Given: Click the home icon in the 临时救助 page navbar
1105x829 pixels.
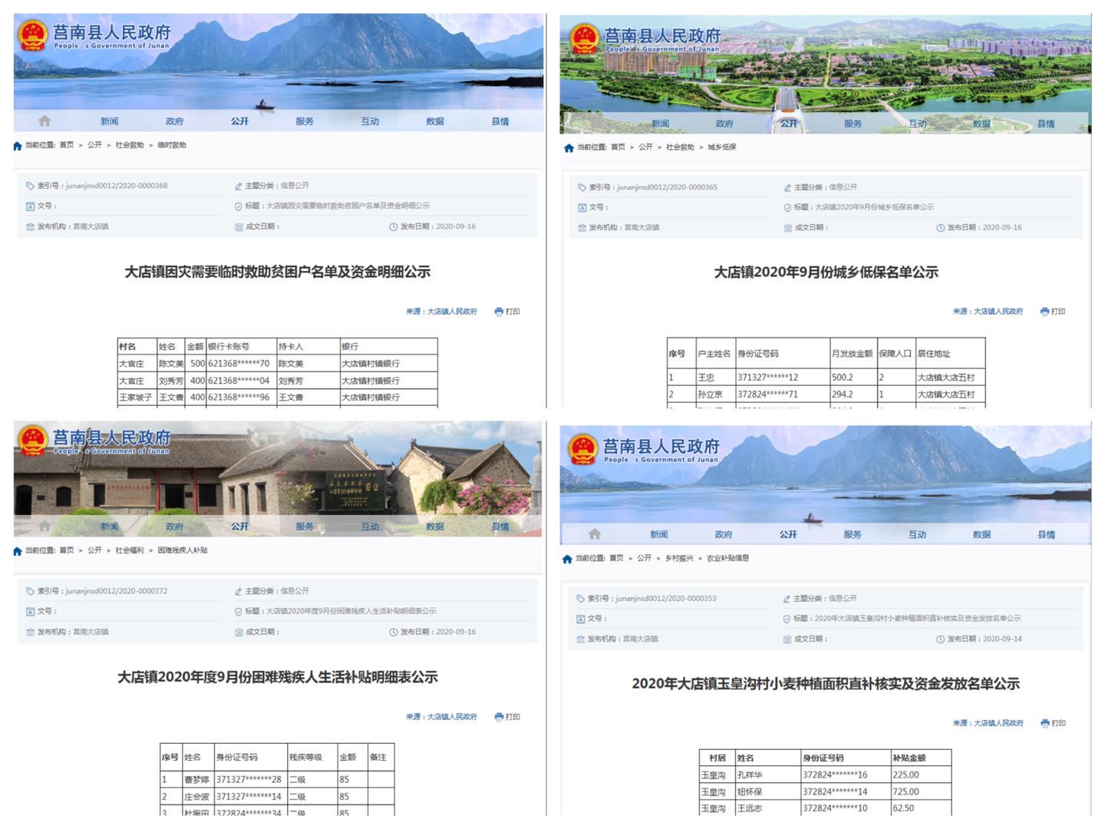Looking at the screenshot, I should [x=45, y=121].
